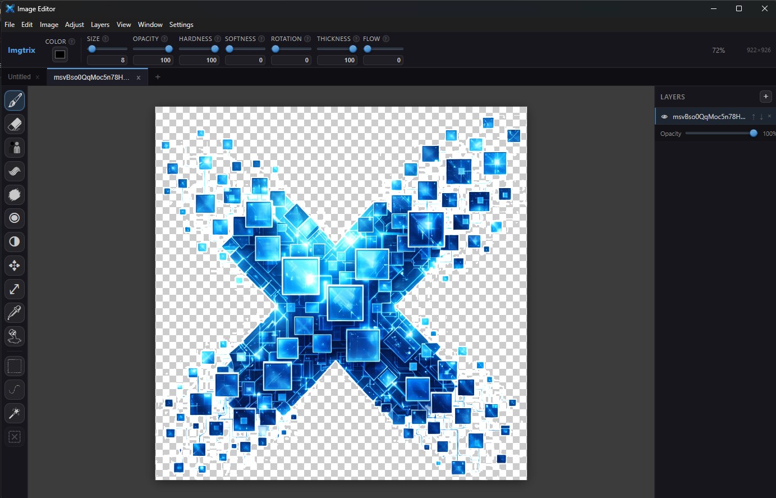Move the msvBso0QqMoc5n78H layer up
Screen dimensions: 776x498
click(x=754, y=117)
